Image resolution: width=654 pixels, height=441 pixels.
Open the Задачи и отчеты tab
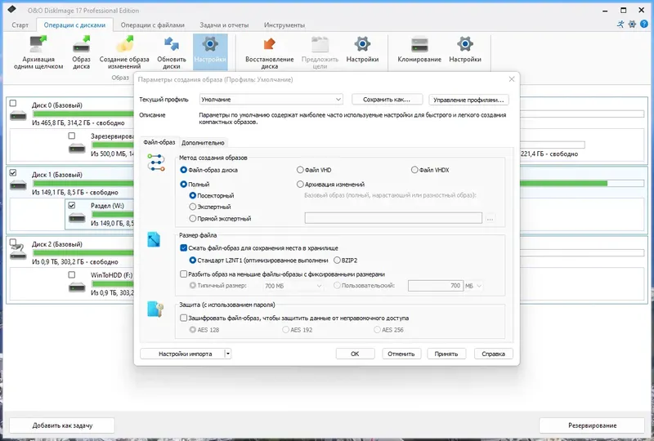coord(224,25)
